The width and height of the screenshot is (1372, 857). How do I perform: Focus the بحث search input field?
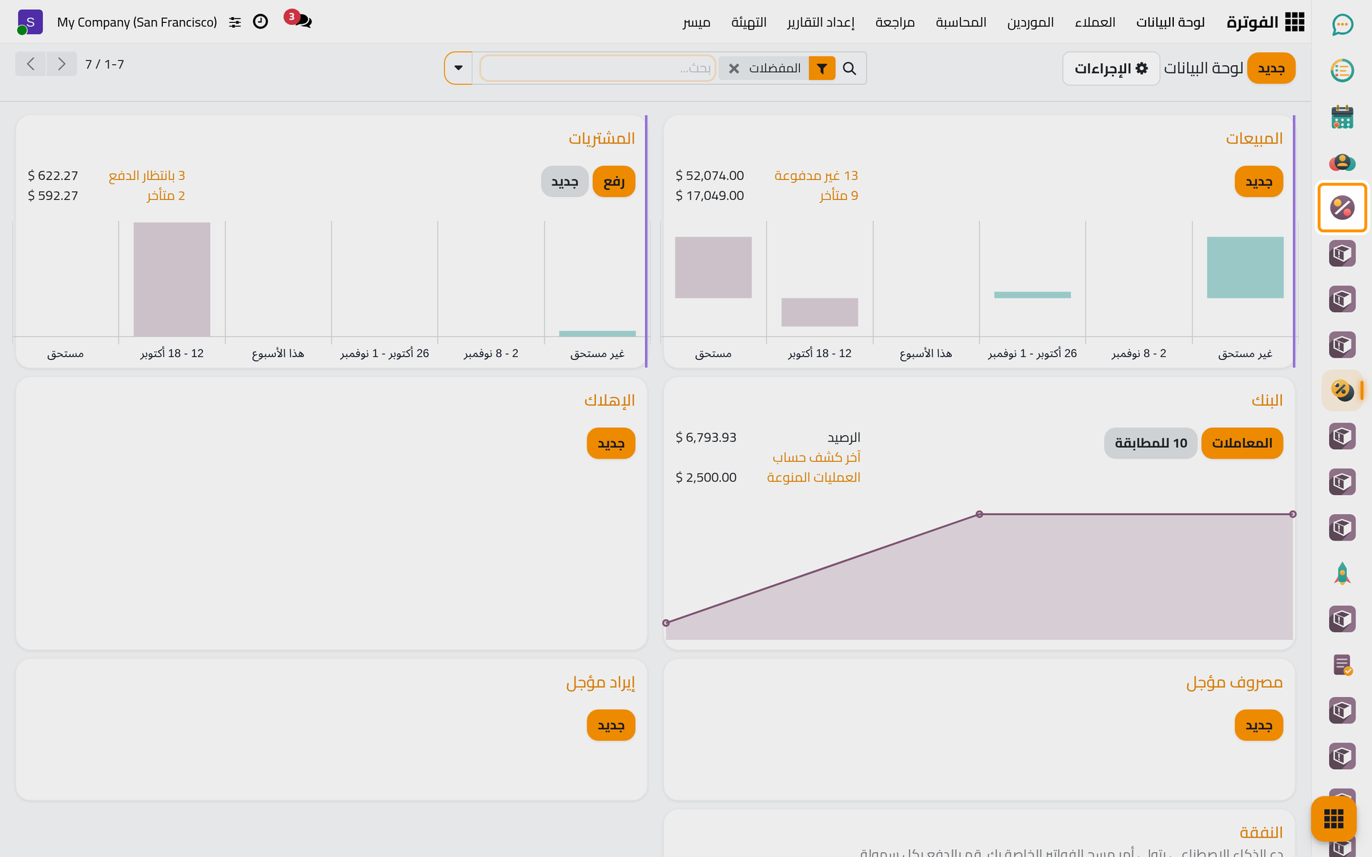(x=598, y=69)
